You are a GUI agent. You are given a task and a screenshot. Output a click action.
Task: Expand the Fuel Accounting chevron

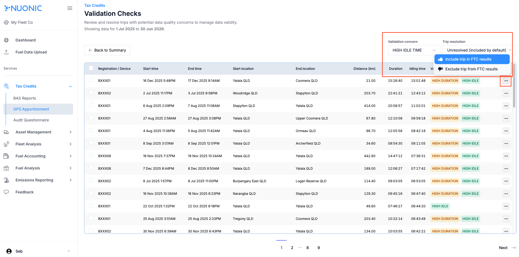click(70, 156)
